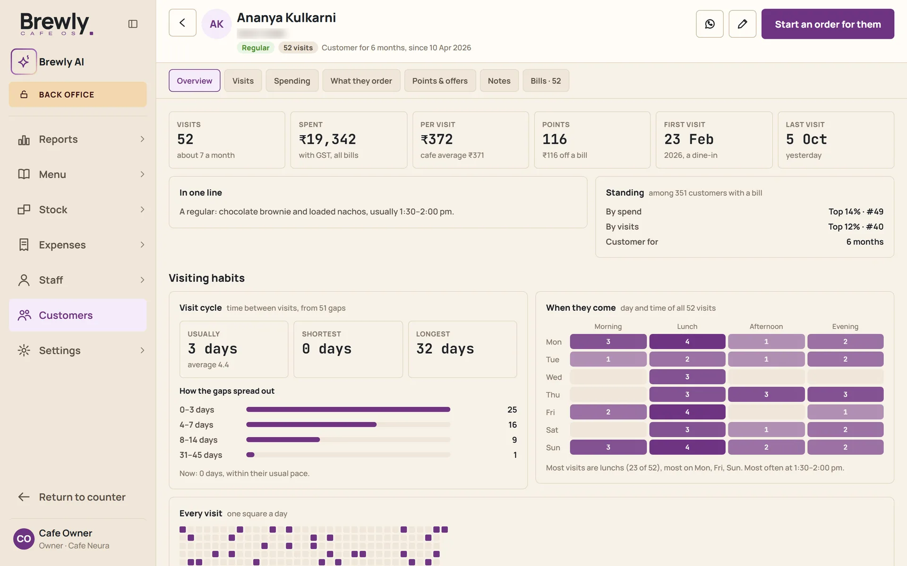
Task: Open WhatsApp chat with the customer
Action: [x=710, y=24]
